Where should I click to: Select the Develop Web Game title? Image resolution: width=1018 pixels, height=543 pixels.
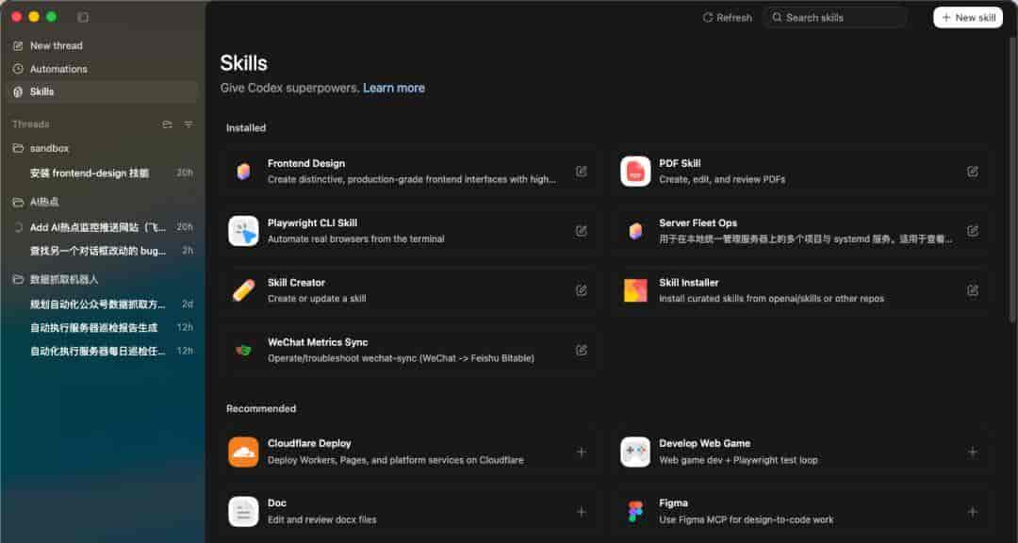tap(704, 443)
